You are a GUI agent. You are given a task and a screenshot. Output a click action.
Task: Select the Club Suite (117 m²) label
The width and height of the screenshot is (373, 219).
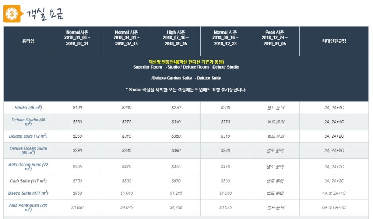pos(28,181)
